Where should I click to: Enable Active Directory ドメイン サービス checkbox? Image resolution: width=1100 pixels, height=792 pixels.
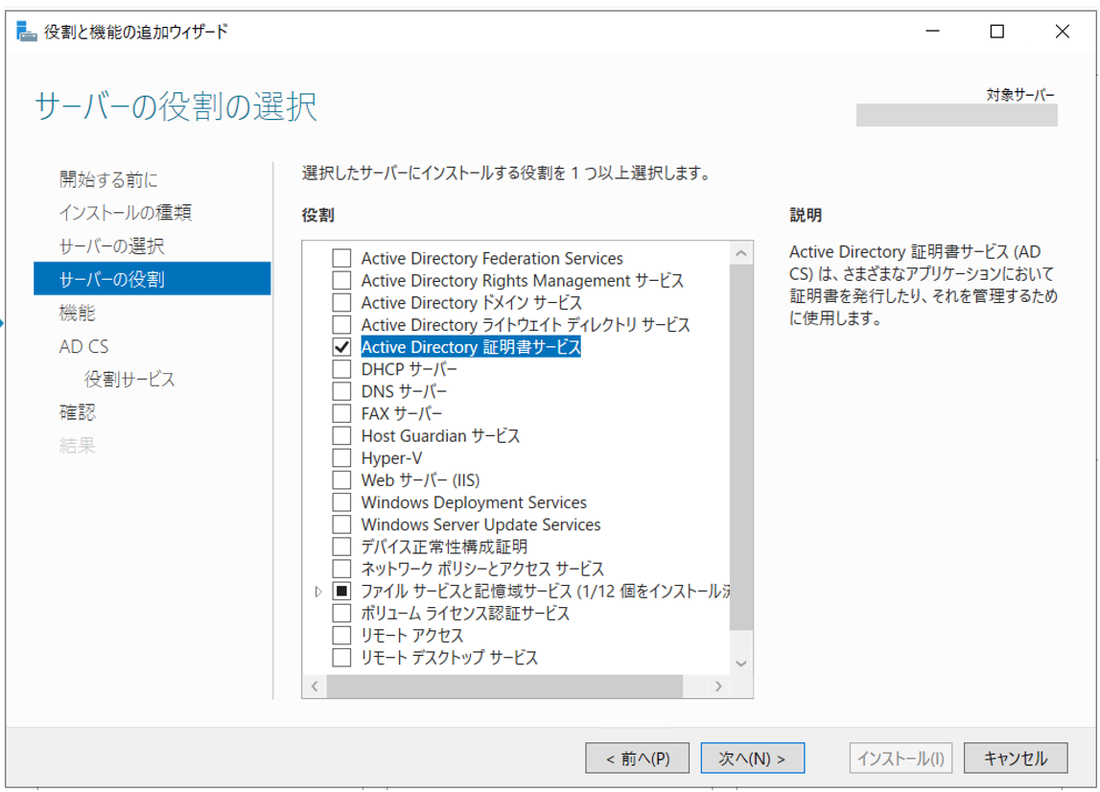(341, 302)
